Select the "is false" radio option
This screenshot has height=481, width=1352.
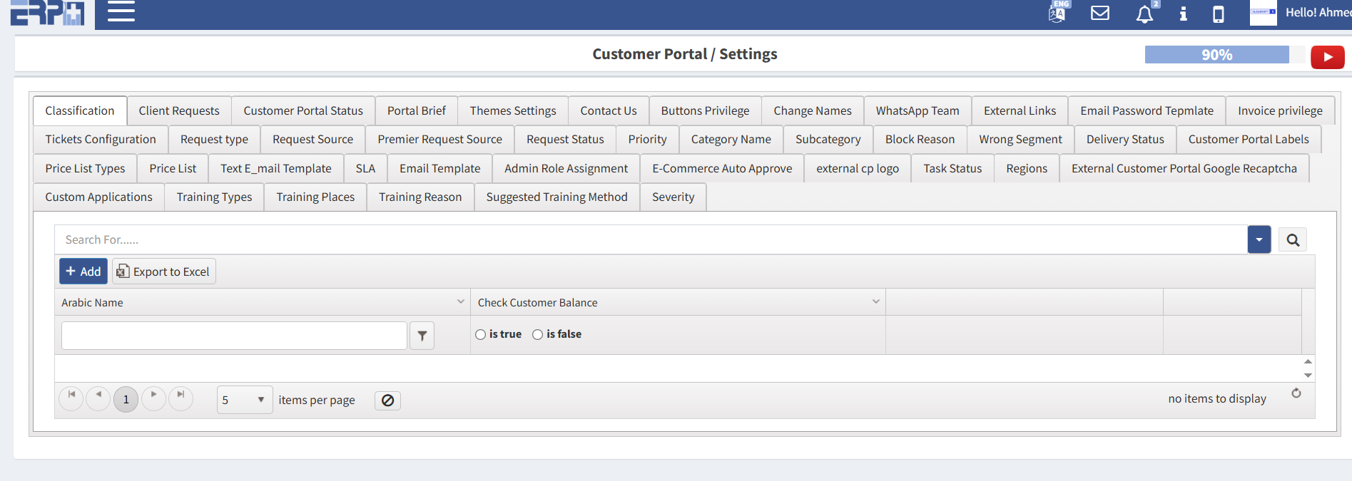point(538,335)
